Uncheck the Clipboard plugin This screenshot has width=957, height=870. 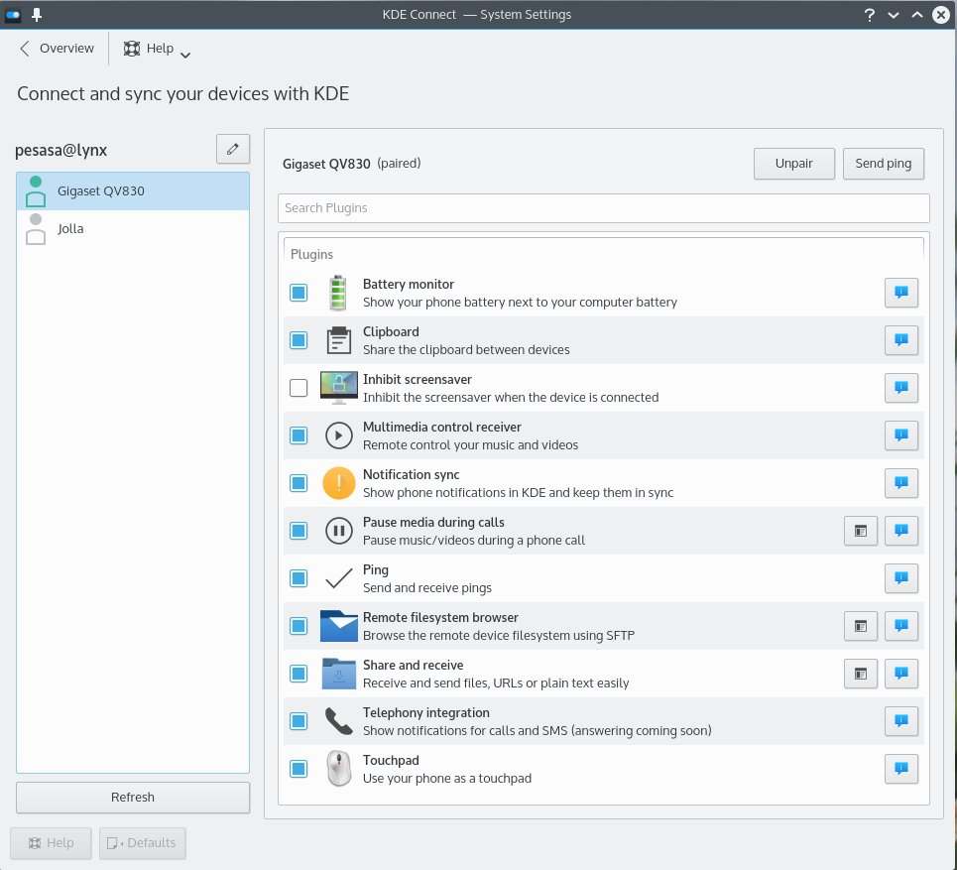click(299, 340)
